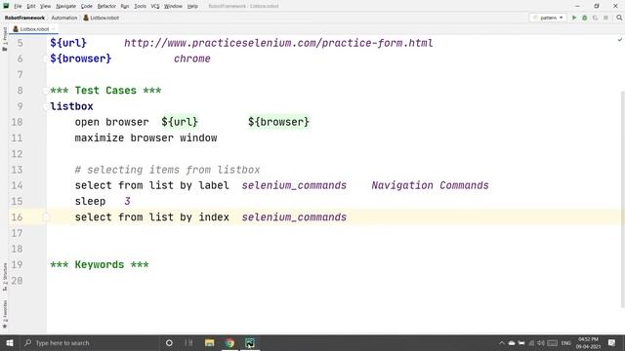Click the fold marker on line 16
625x351 pixels.
(x=46, y=216)
